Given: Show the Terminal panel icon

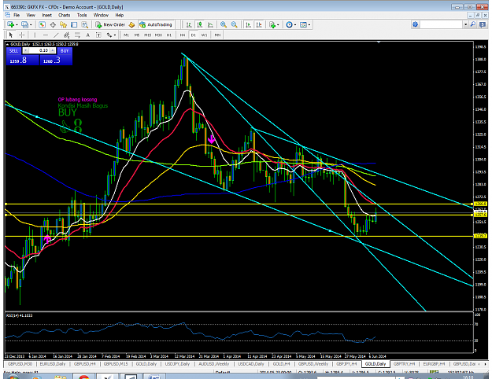Looking at the screenshot, I should point(74,24).
